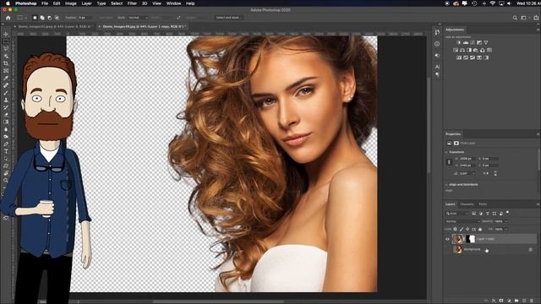Screen dimensions: 541x304
Task: Show the Background layer visibility box
Action: [447, 249]
